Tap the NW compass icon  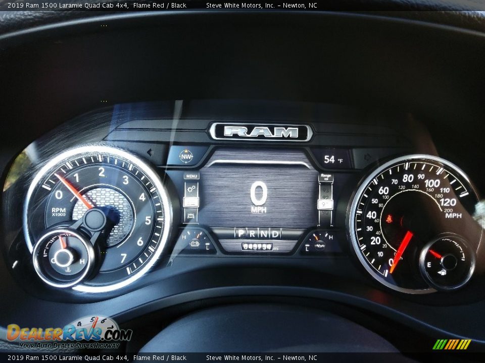[186, 156]
